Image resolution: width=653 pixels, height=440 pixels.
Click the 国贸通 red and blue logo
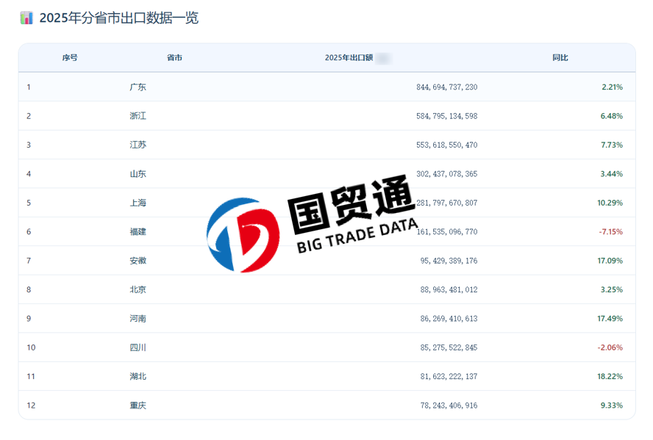click(x=243, y=234)
